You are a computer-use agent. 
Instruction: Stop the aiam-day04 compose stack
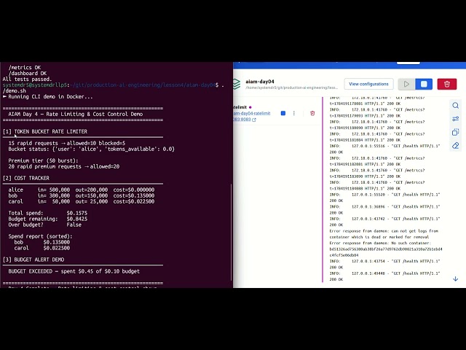[x=424, y=85]
